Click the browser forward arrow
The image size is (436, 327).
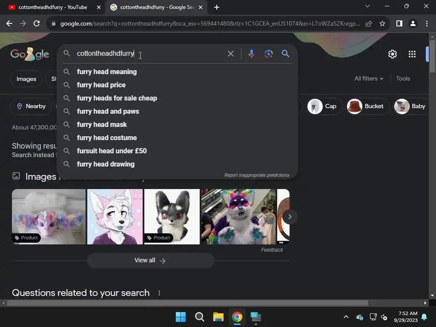click(23, 24)
